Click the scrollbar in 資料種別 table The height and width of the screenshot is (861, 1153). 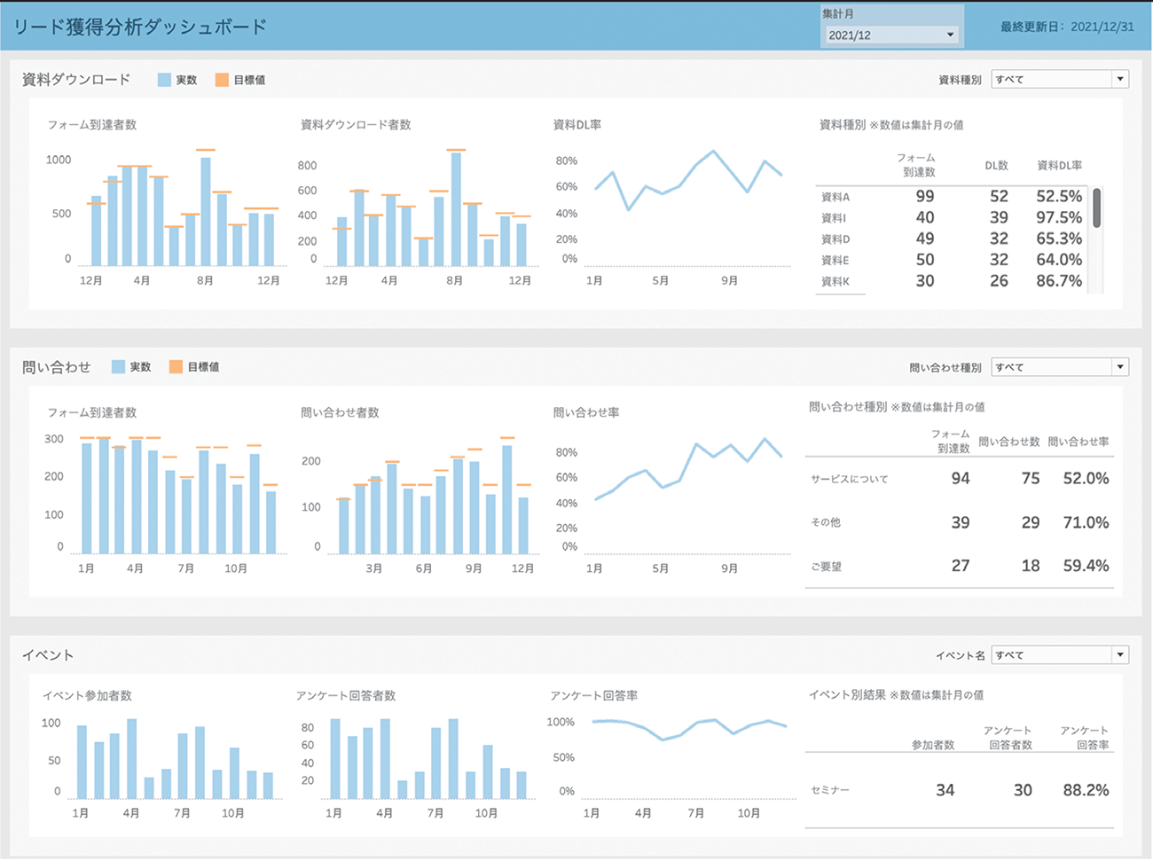(x=1097, y=208)
